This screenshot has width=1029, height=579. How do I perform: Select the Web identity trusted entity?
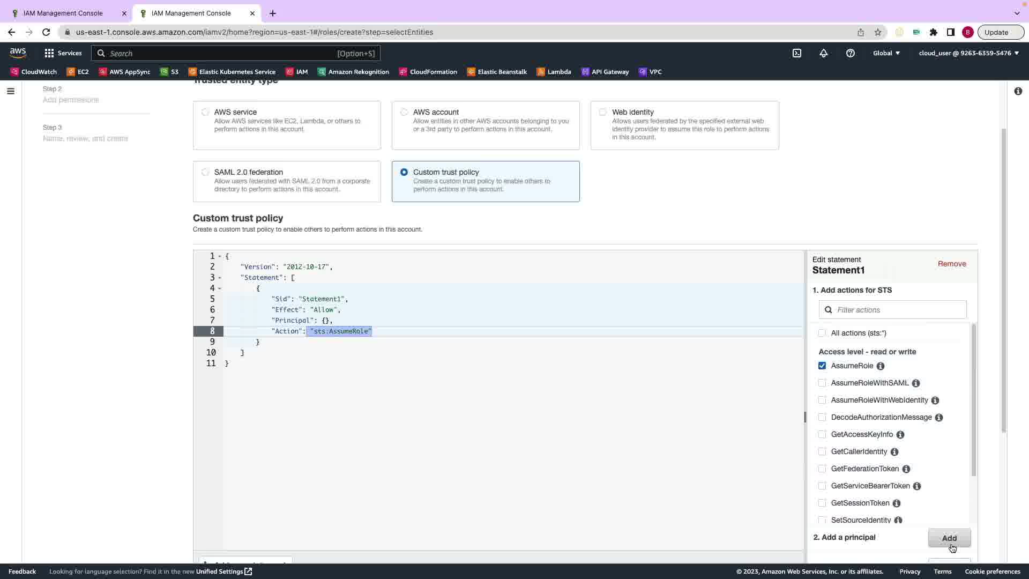pos(603,112)
